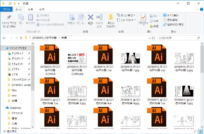204x134 pixels.
Task: Switch to details view button
Action: tap(196, 131)
